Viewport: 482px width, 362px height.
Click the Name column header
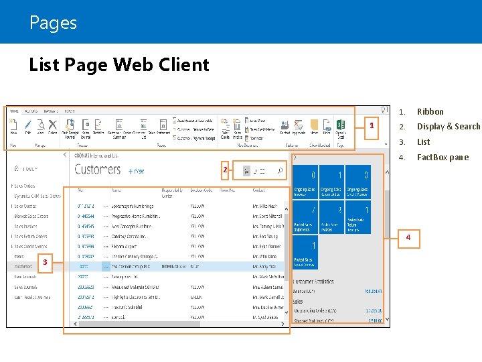pos(116,190)
